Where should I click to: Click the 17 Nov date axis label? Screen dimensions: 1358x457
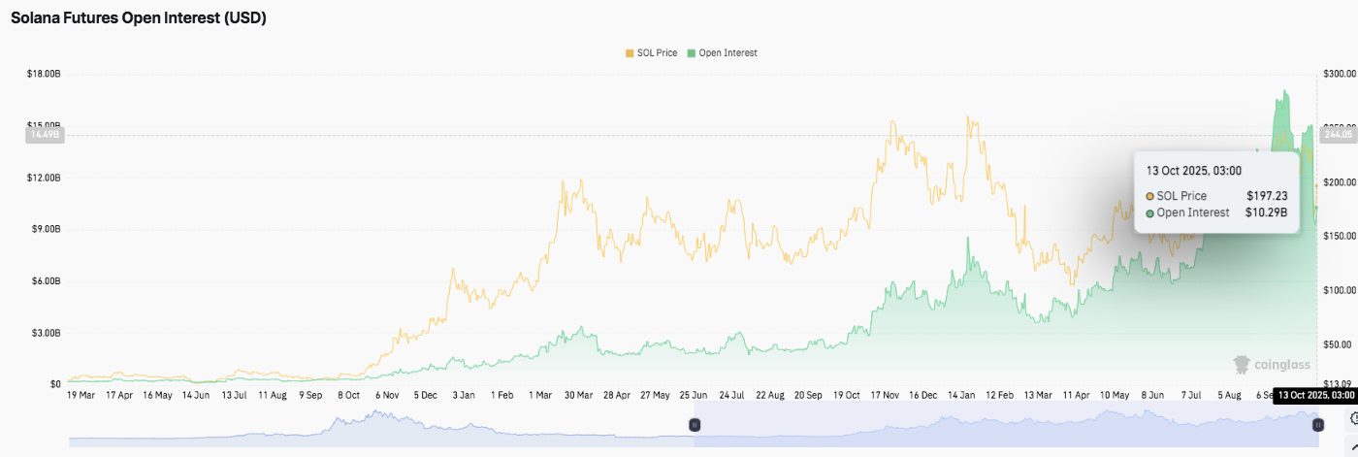coord(882,396)
